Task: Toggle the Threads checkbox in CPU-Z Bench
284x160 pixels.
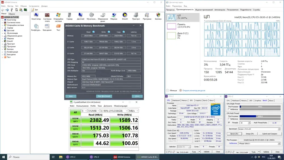Action: point(229,123)
